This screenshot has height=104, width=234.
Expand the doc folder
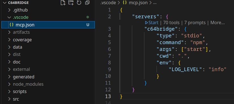pos(9,62)
